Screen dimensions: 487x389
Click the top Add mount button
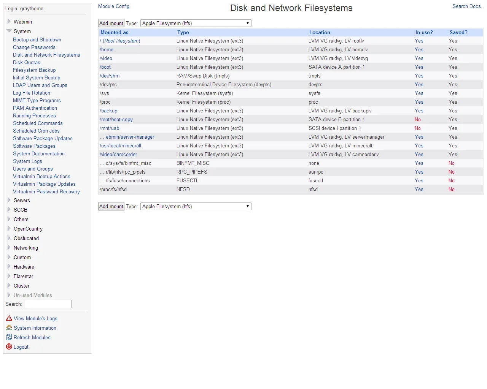(111, 23)
